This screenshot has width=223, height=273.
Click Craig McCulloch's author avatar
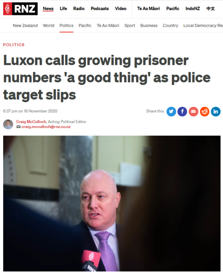(x=8, y=124)
